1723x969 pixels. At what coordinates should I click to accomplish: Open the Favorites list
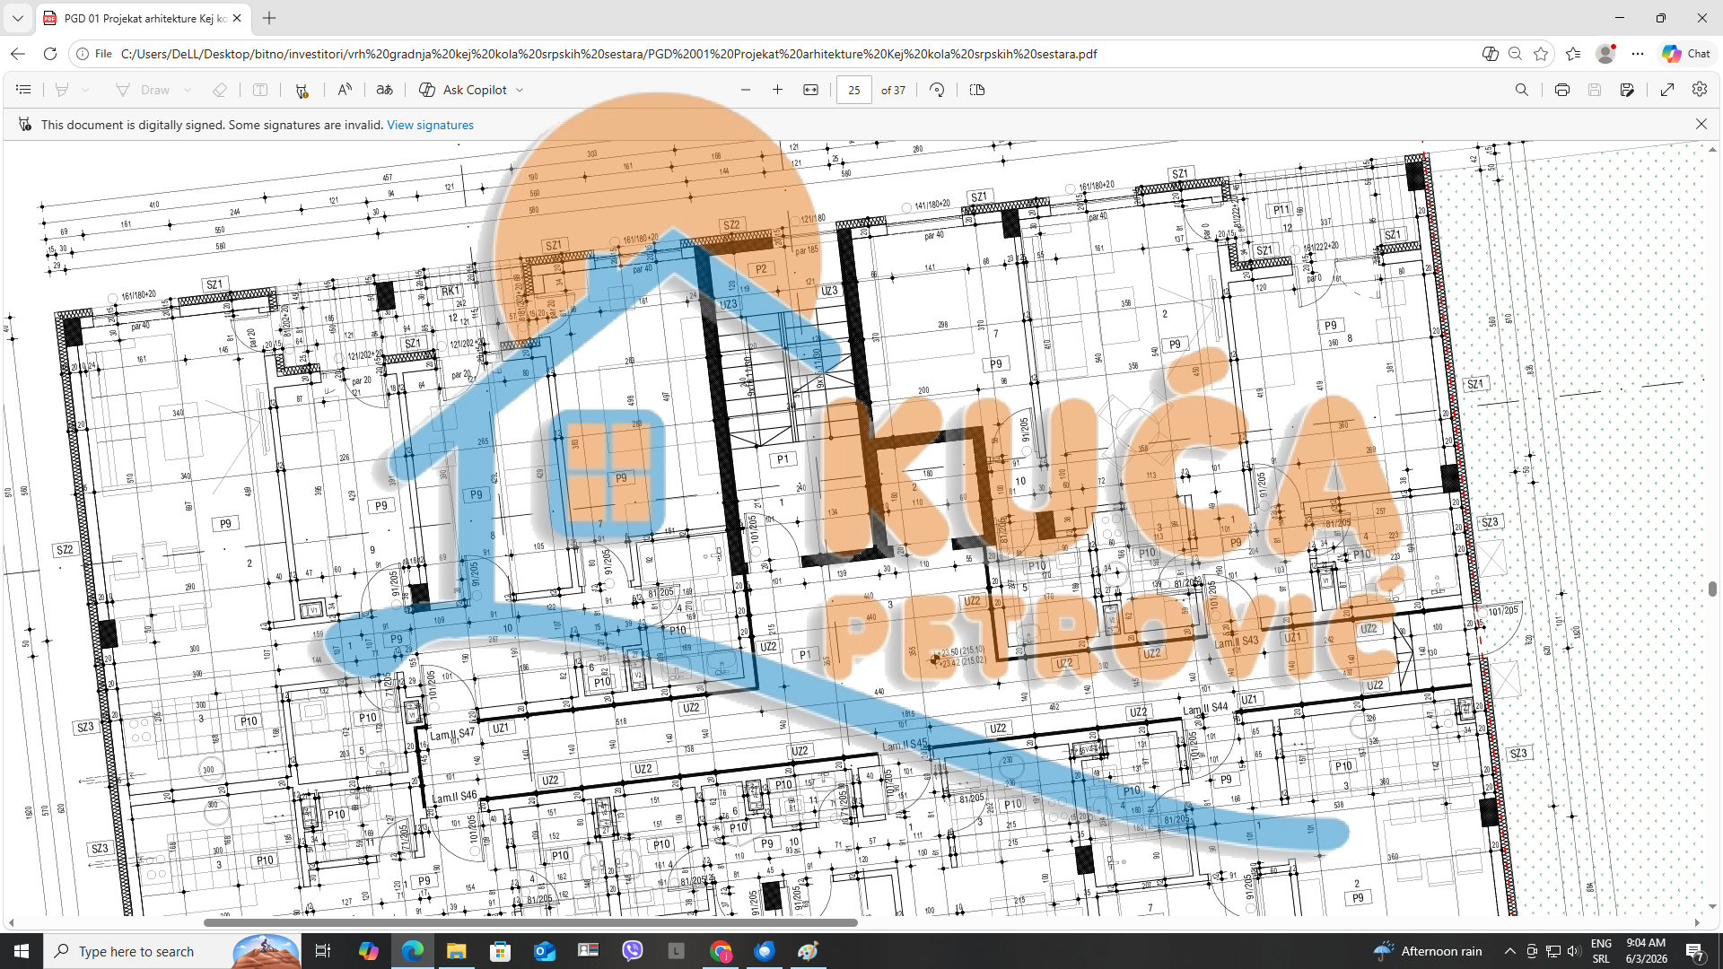[1573, 54]
